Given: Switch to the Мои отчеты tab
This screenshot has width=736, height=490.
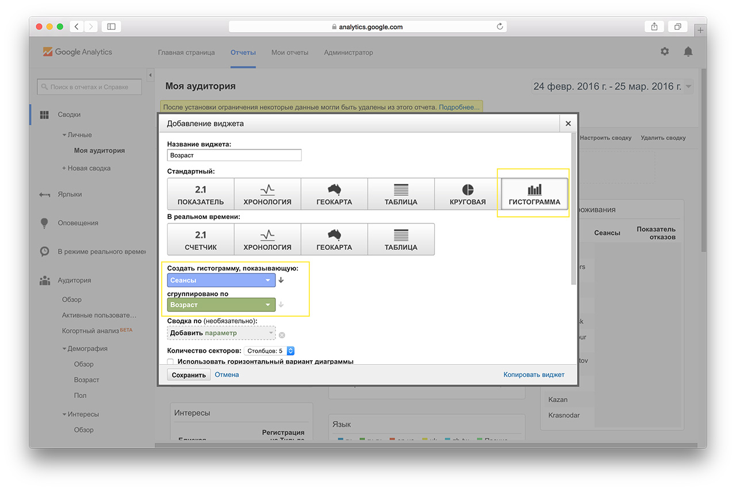Looking at the screenshot, I should 290,52.
